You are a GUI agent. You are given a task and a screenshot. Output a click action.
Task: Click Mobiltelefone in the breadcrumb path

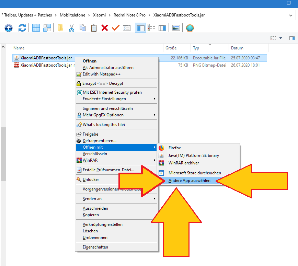[72, 15]
